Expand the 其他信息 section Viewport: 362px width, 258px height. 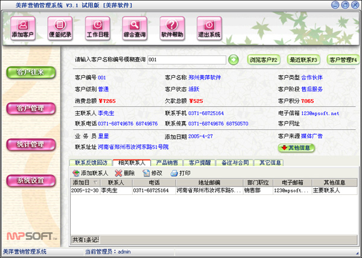[296, 147]
